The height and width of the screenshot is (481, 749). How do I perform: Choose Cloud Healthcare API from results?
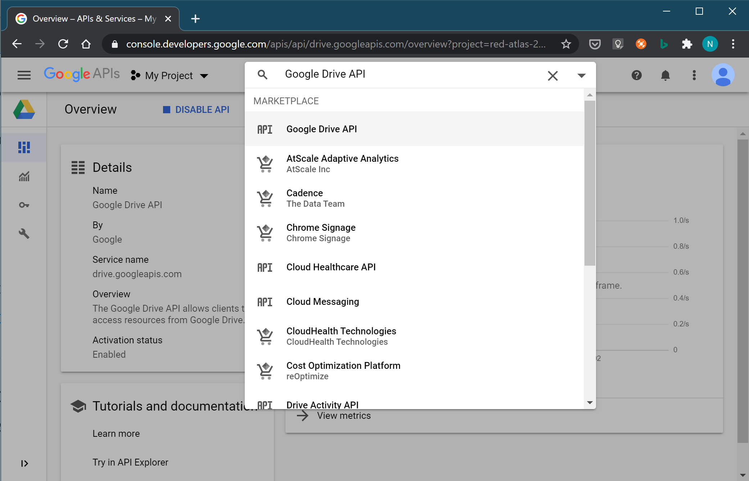tap(331, 267)
